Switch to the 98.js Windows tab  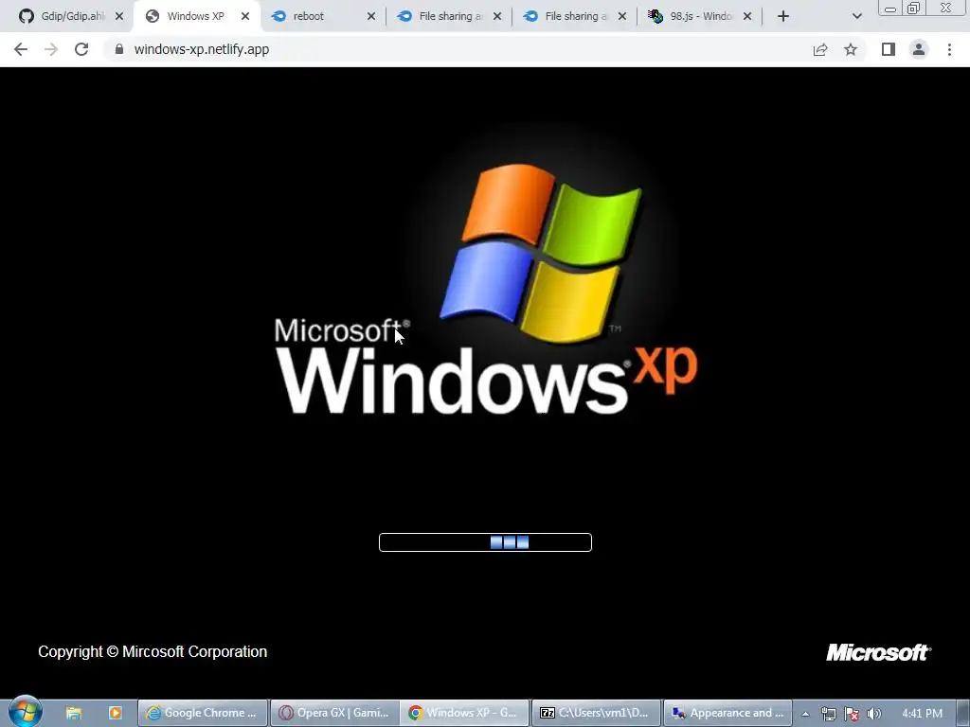pos(701,16)
